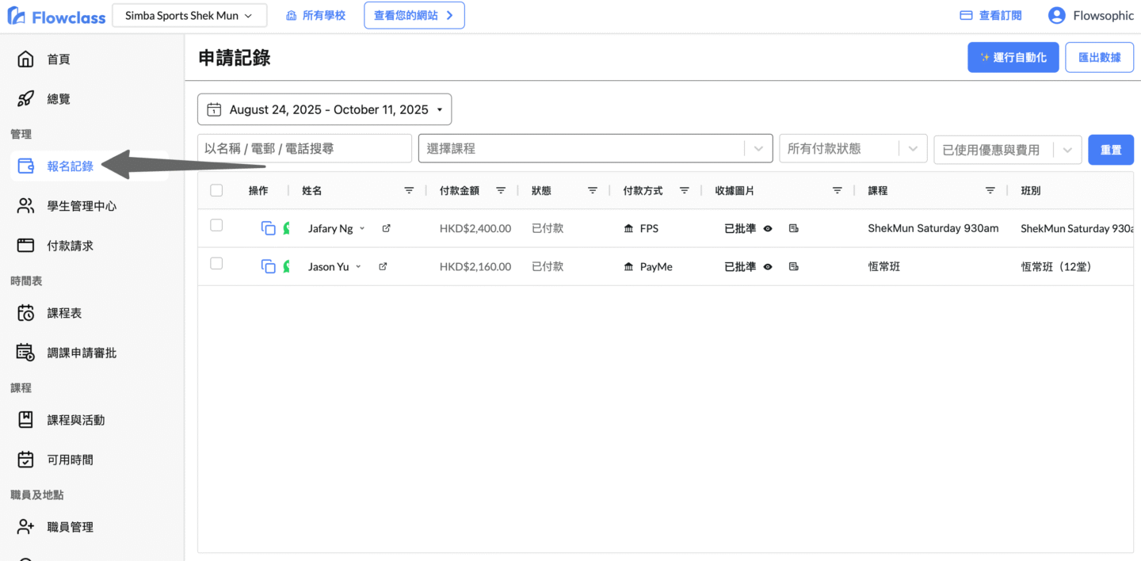Image resolution: width=1141 pixels, height=561 pixels.
Task: View Jason Yu's receipt with the eye icon
Action: pos(768,267)
